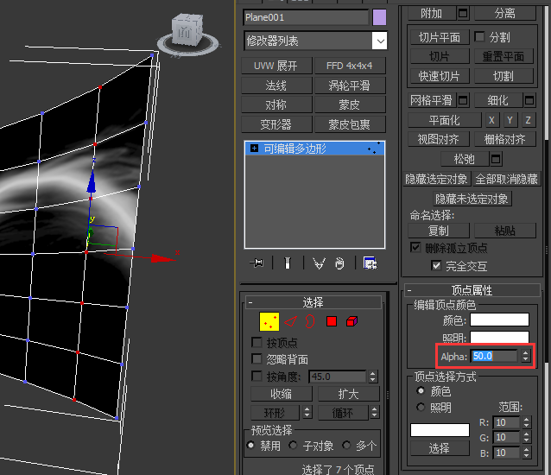The image size is (551, 475).
Task: Click the plus icon beside 可编辑多边形
Action: pyautogui.click(x=254, y=149)
